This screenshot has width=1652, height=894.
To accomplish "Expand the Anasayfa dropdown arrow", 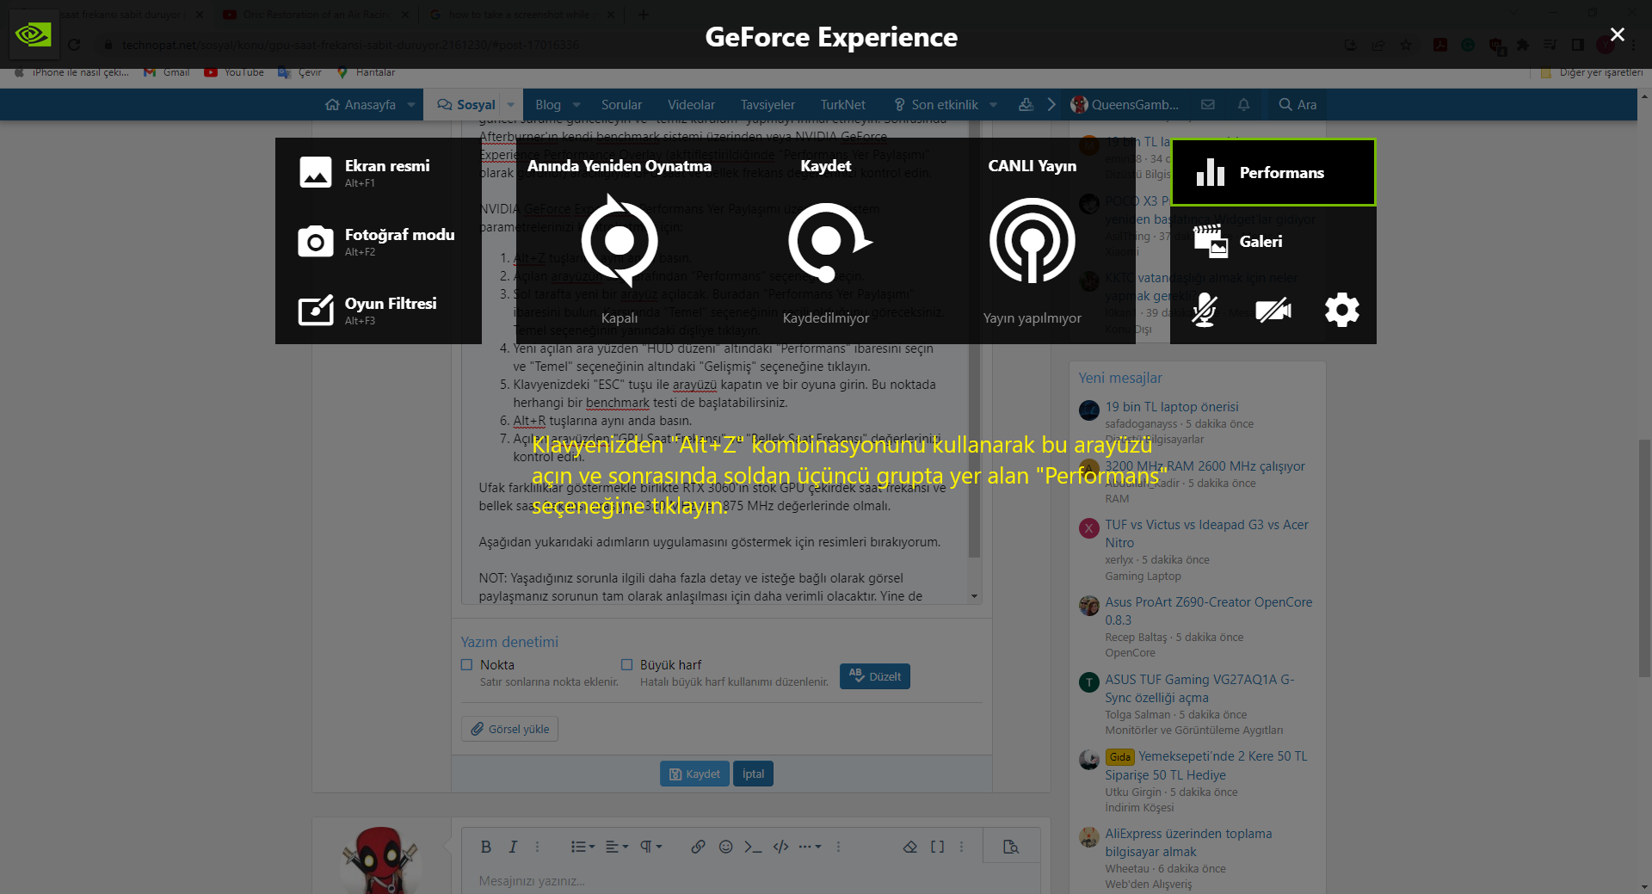I will tap(411, 104).
